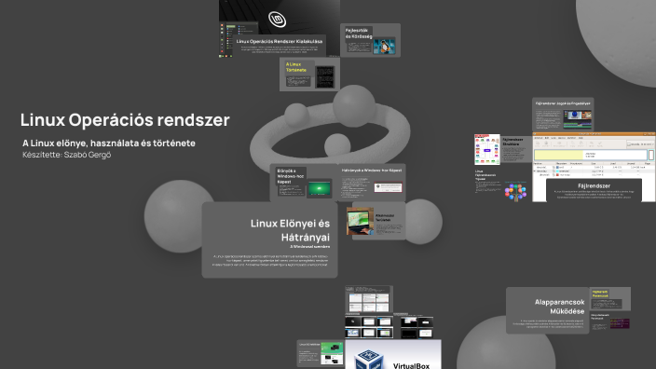656x369 pixels.
Task: Click the Linux Mint logo
Action: (x=277, y=19)
